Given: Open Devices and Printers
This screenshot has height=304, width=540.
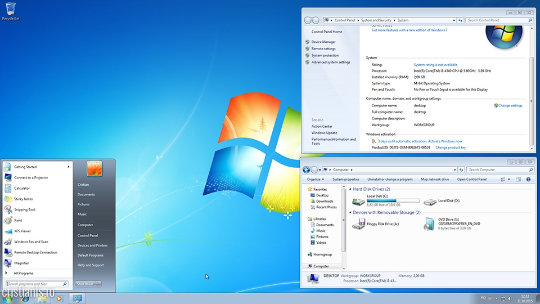Looking at the screenshot, I should pos(92,245).
